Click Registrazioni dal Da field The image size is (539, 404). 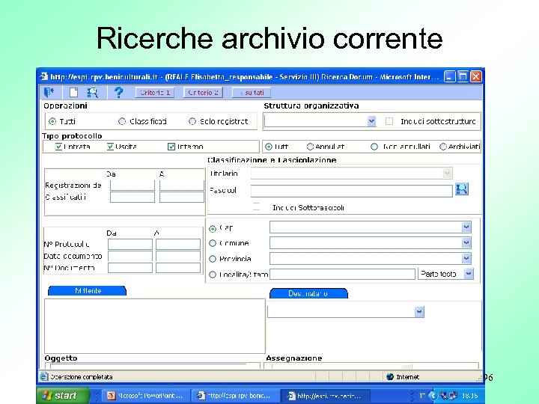tap(133, 186)
